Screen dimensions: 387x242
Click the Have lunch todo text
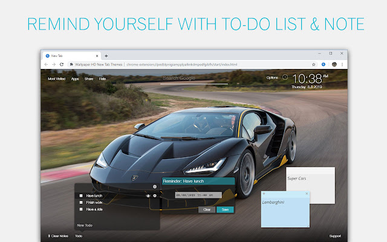coord(94,195)
